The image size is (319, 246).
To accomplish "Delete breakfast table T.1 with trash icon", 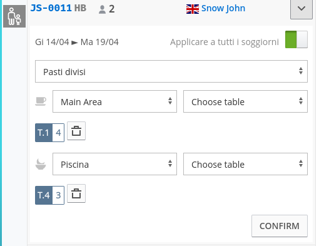I will coord(76,131).
